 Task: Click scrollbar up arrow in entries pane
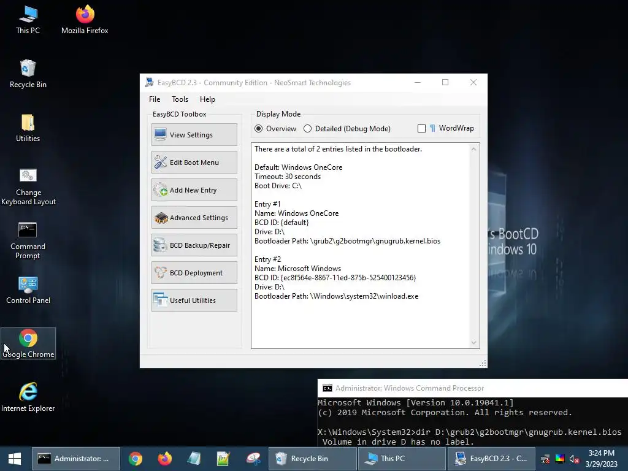click(x=474, y=149)
